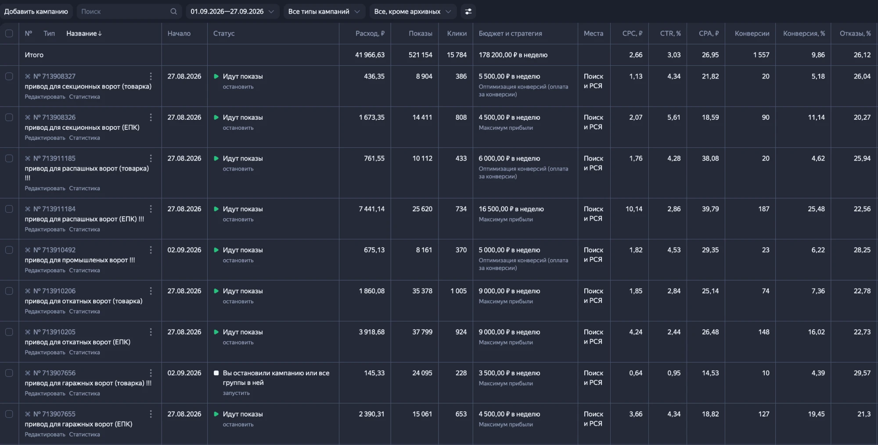Open Статистика link for campaign 713910206
The width and height of the screenshot is (878, 445).
click(84, 311)
